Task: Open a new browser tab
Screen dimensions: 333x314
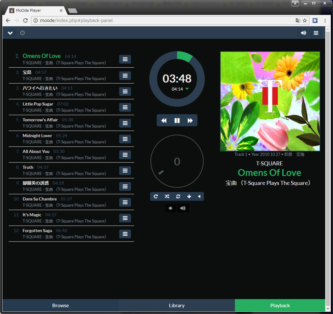Action: tap(73, 11)
